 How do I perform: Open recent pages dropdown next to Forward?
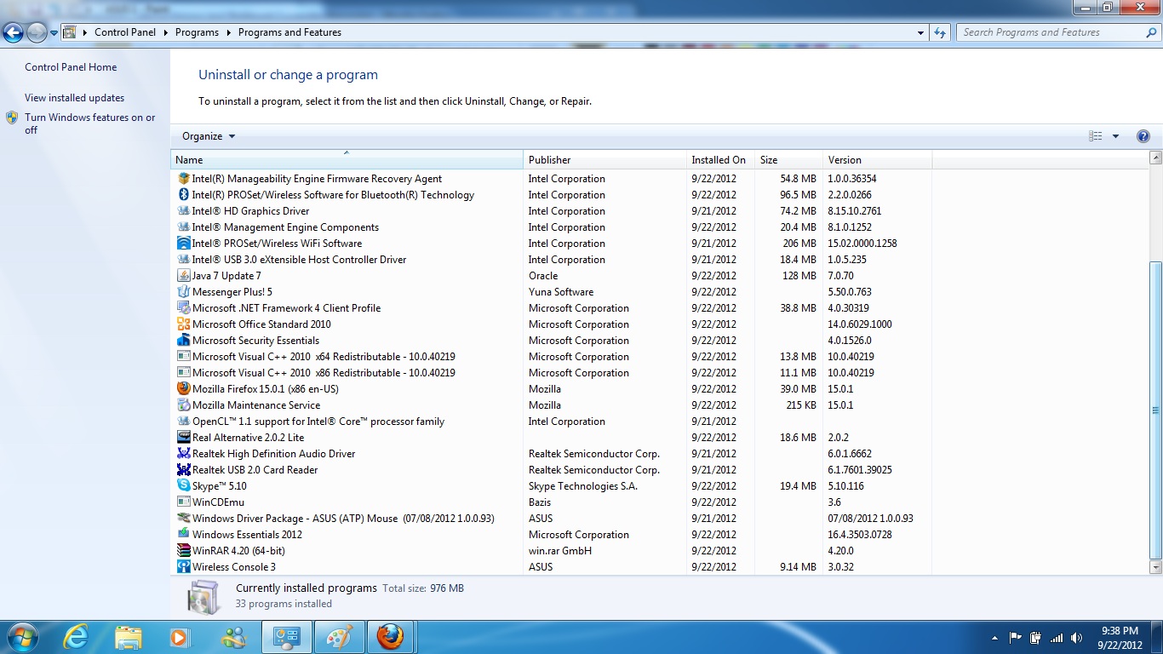click(54, 33)
